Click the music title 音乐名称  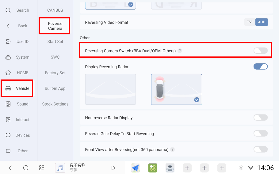point(77,165)
